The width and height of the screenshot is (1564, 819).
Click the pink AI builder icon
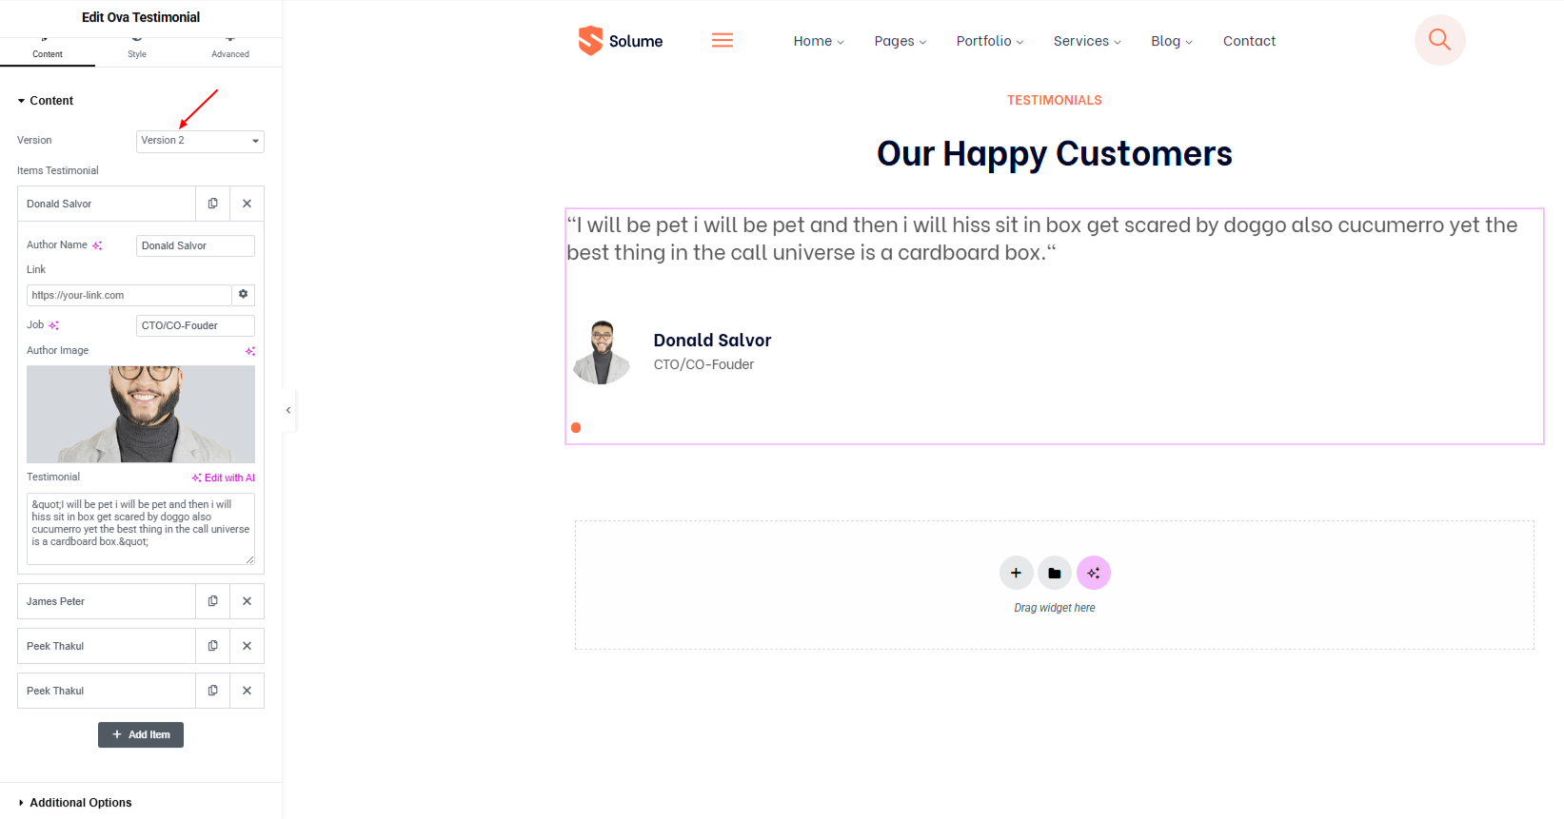(1094, 573)
